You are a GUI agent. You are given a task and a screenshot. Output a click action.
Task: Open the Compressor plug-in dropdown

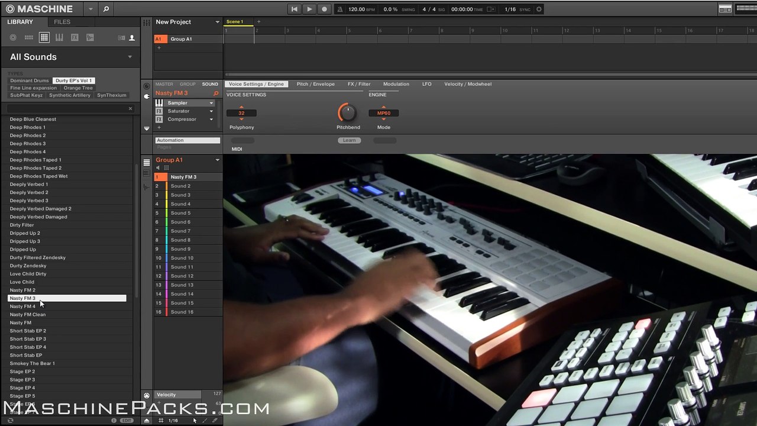[211, 120]
